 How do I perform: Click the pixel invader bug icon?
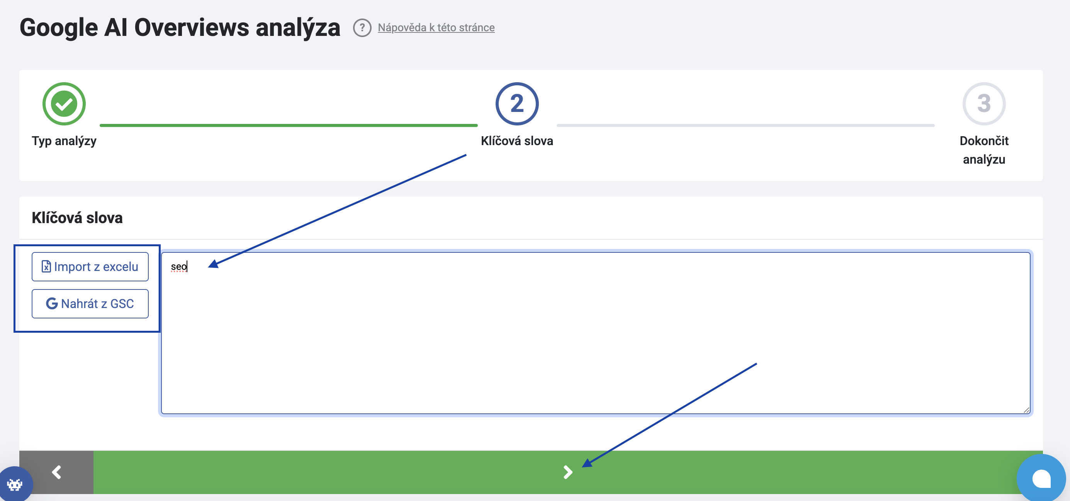[x=15, y=484]
